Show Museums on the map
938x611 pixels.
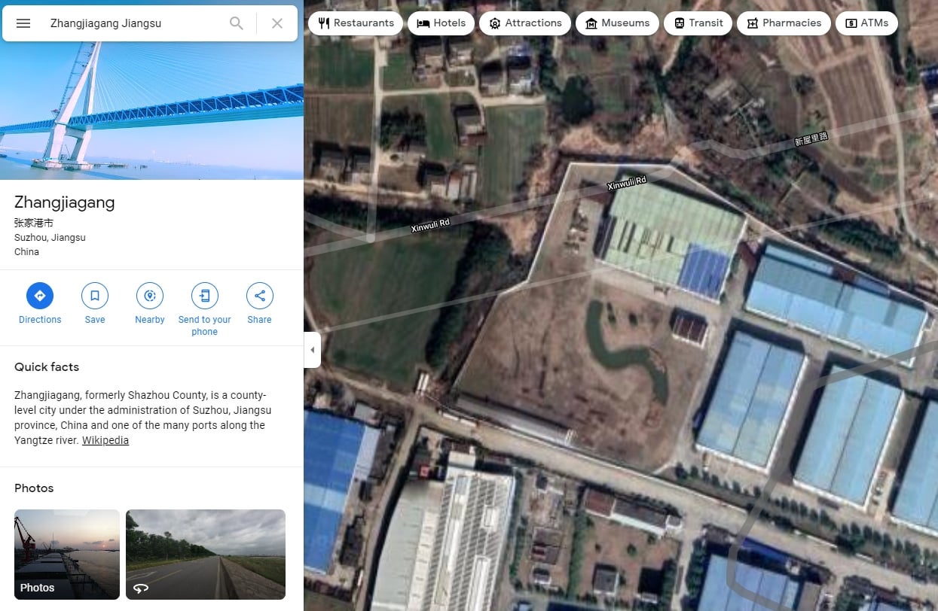click(617, 23)
